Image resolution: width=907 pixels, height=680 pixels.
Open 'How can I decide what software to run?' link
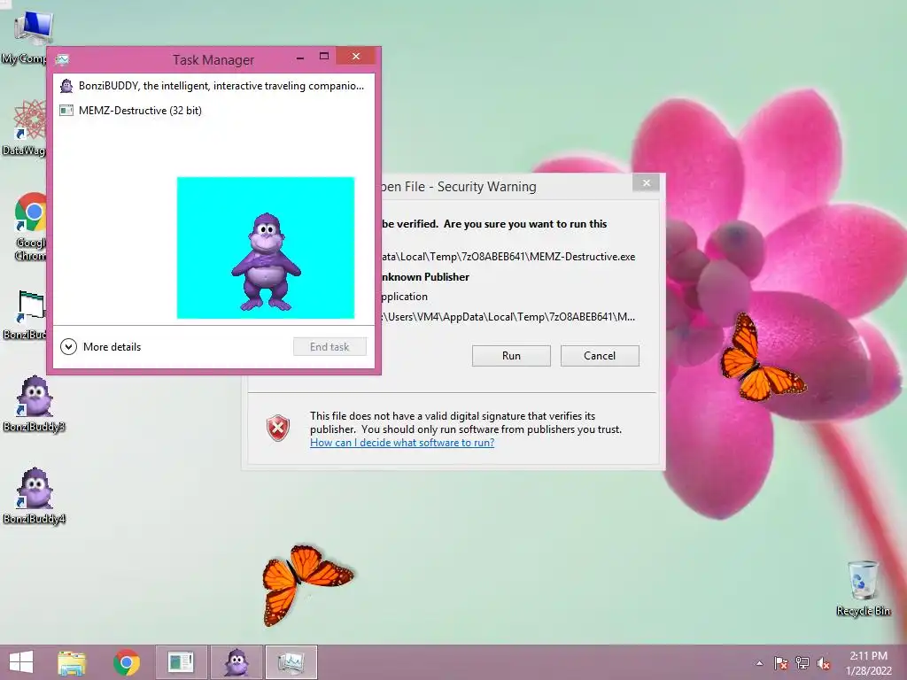pos(402,443)
